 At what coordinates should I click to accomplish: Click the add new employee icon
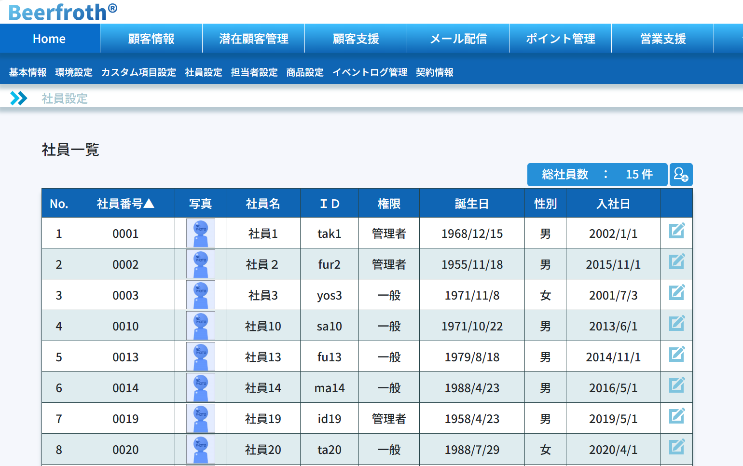681,175
